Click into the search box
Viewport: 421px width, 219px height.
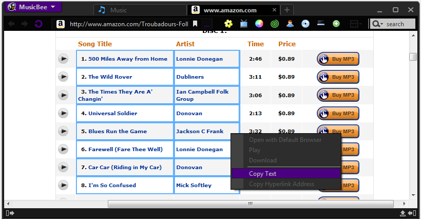[400, 24]
